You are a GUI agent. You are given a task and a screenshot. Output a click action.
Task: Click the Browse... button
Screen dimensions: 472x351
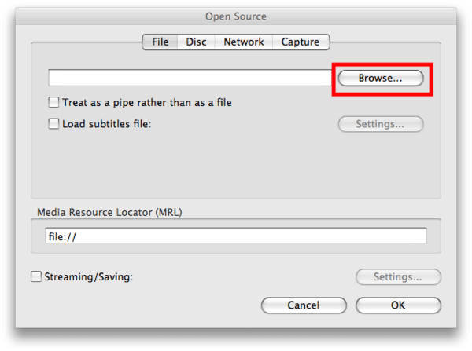click(381, 79)
